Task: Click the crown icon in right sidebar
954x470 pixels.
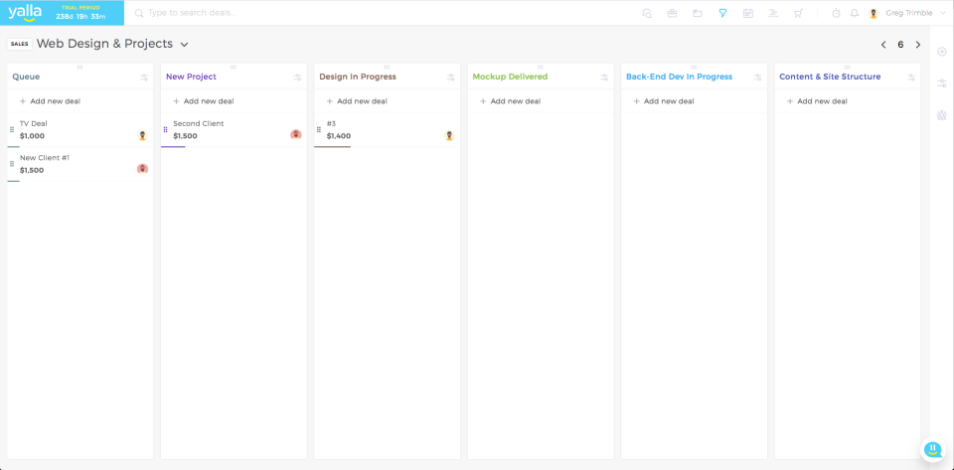Action: 942,115
